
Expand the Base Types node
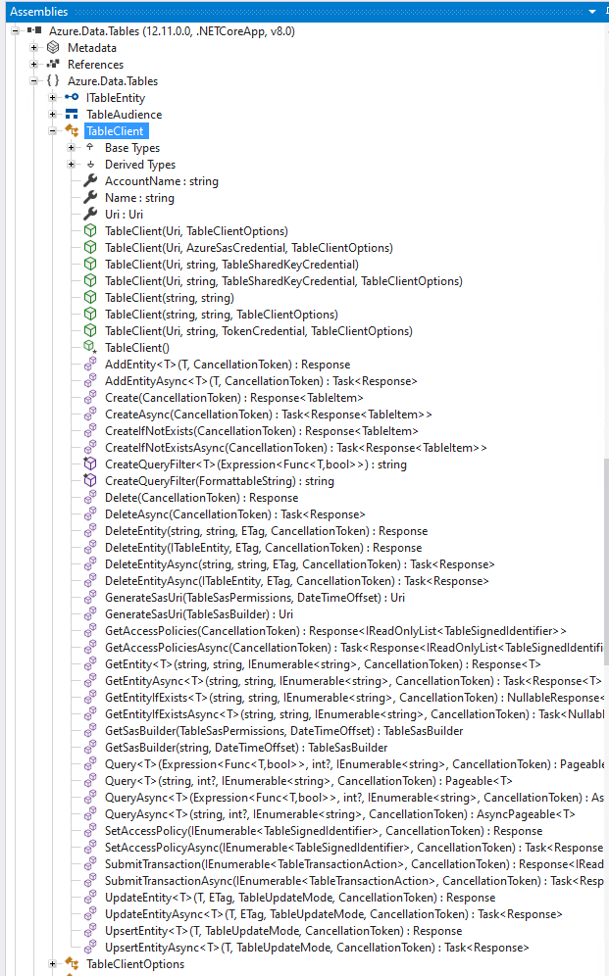click(x=72, y=148)
